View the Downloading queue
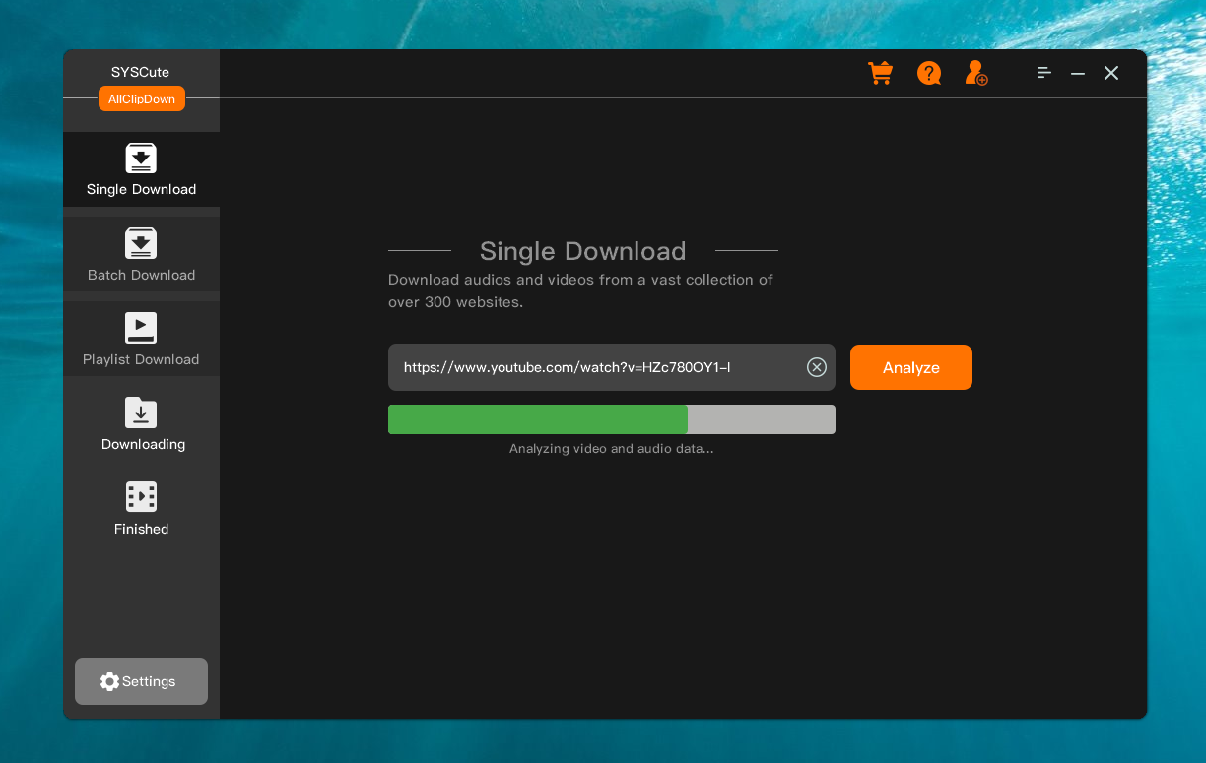Screen dimensions: 1206x763 (141, 424)
